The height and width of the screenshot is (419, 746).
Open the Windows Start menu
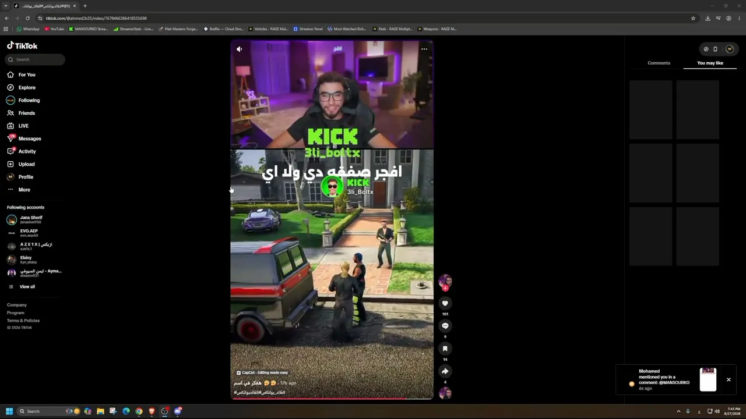coord(9,411)
